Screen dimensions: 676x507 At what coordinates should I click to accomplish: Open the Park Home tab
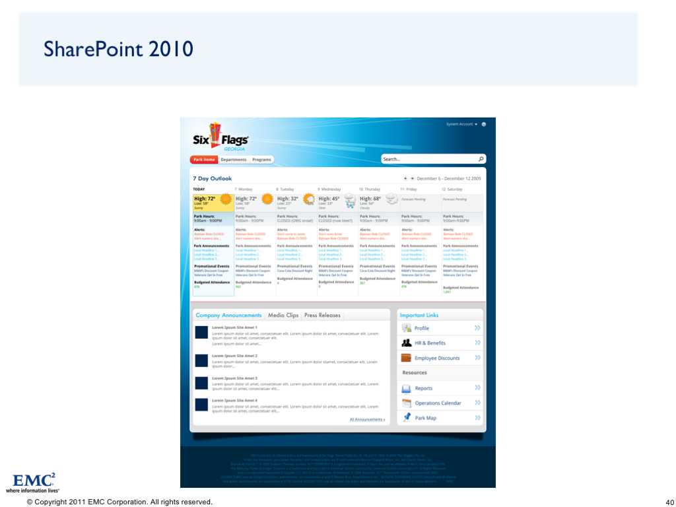click(x=204, y=160)
